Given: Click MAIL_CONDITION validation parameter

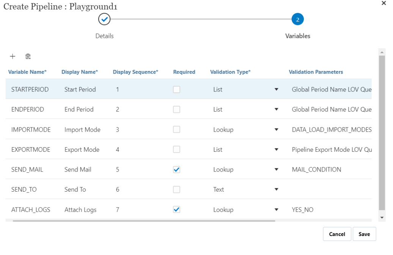Looking at the screenshot, I should click(x=316, y=170).
